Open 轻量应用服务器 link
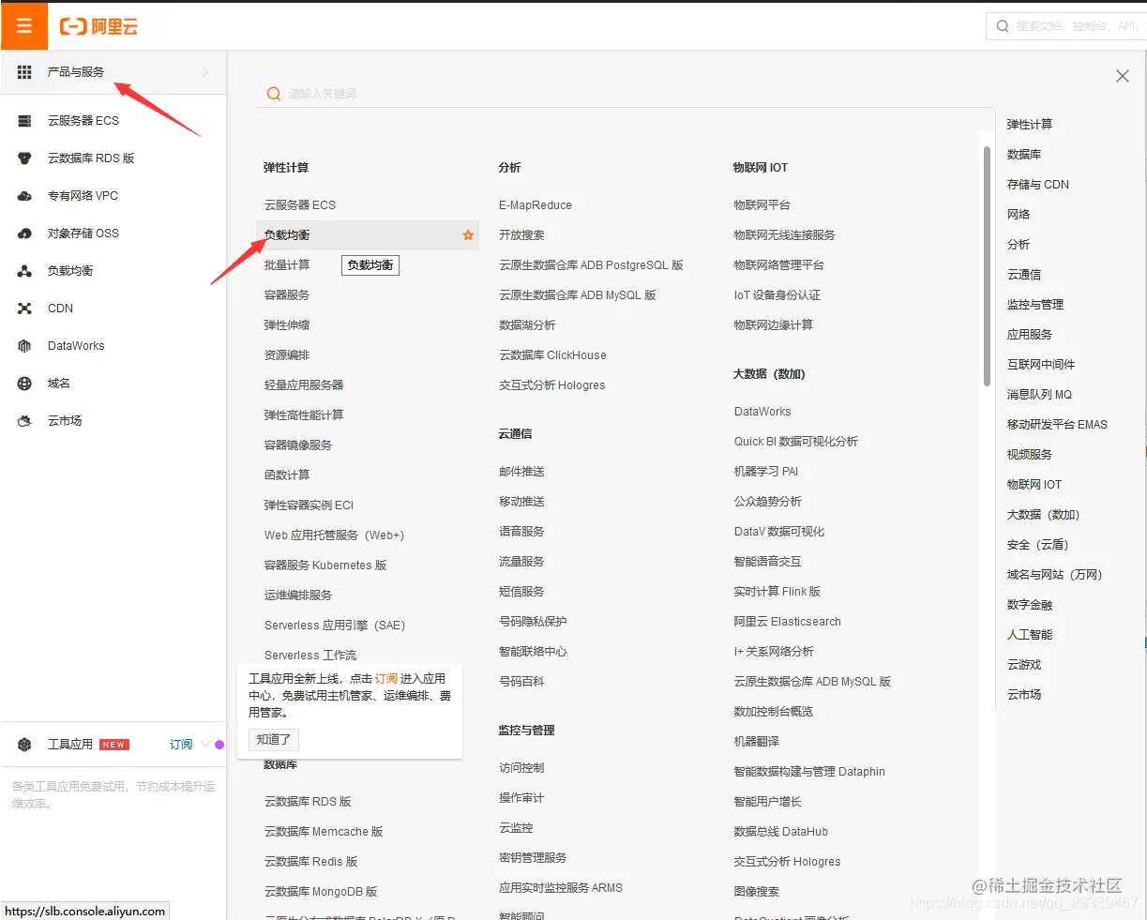 click(x=304, y=385)
